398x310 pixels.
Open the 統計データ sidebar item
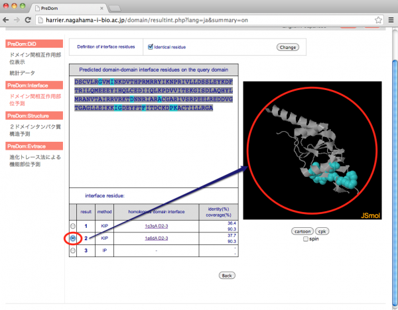coord(23,72)
